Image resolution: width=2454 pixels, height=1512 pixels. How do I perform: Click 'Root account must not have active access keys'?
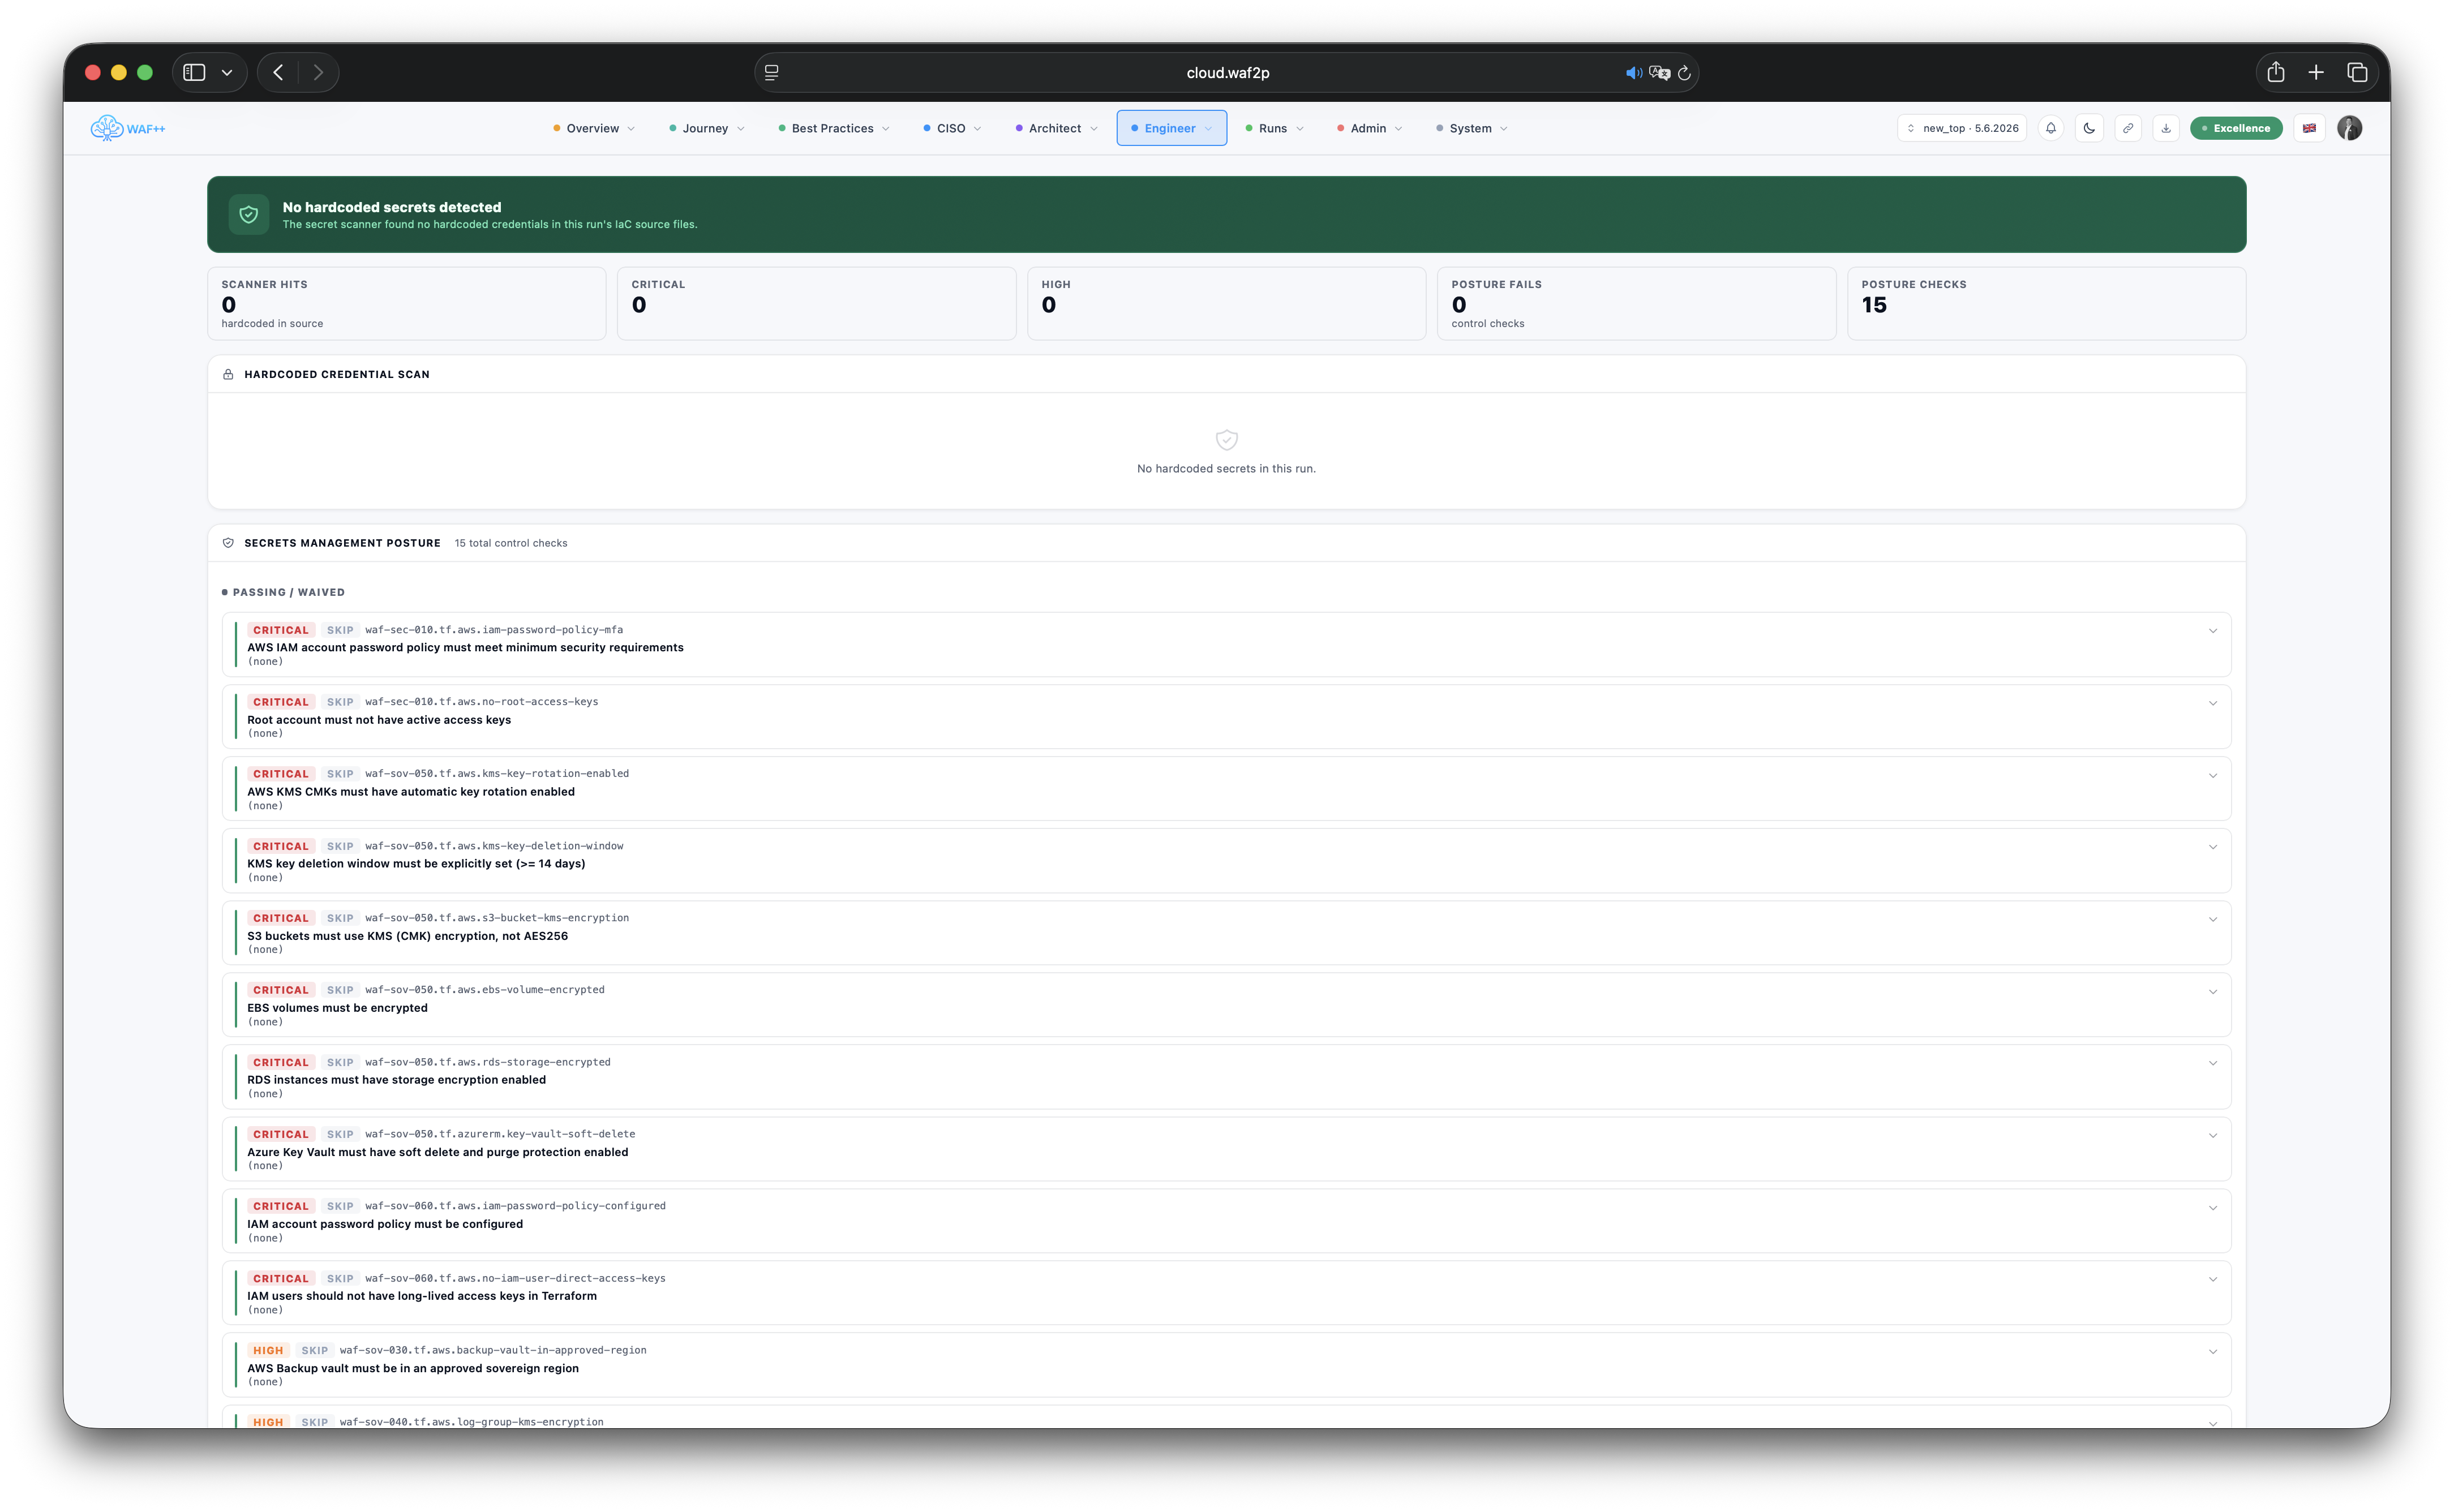coord(379,720)
